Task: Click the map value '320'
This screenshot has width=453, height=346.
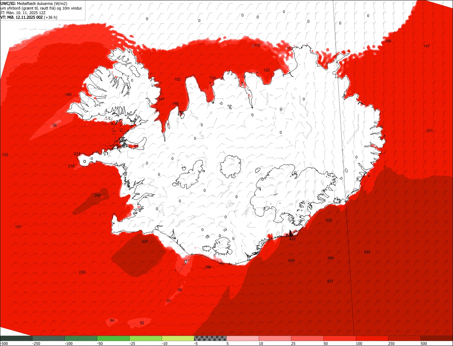Action: (145, 241)
